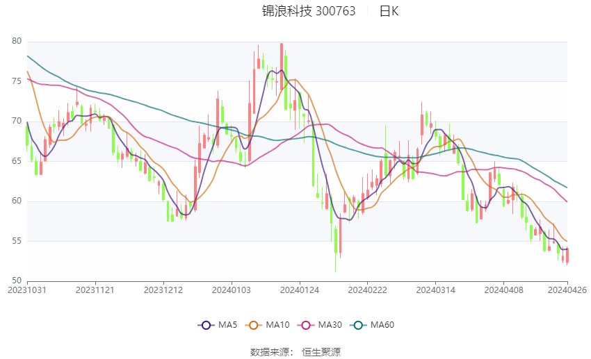The height and width of the screenshot is (359, 591).
Task: Click the x-axis date label 20240314
Action: (436, 290)
